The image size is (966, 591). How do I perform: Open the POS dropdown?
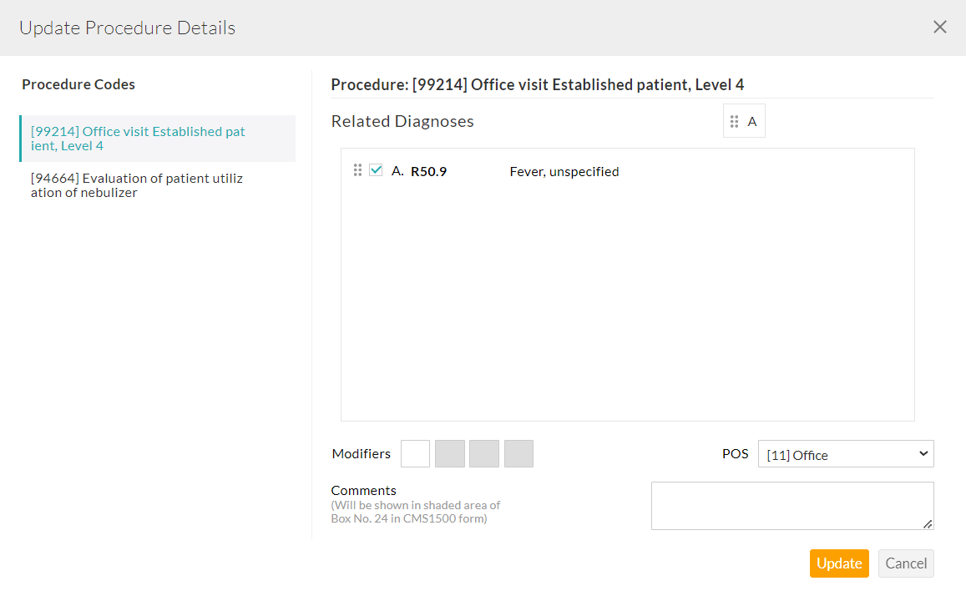point(845,454)
